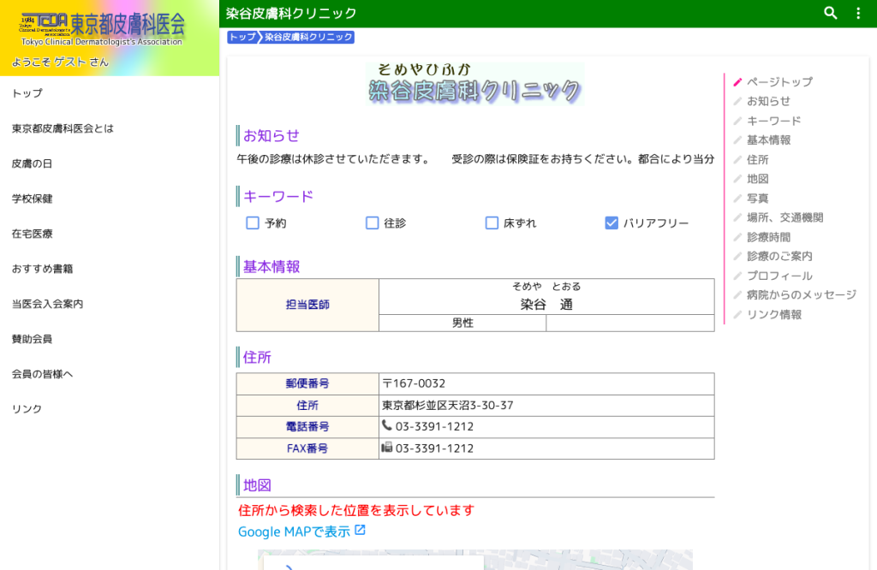Click the embedded map preview
The height and width of the screenshot is (570, 877).
pyautogui.click(x=474, y=560)
